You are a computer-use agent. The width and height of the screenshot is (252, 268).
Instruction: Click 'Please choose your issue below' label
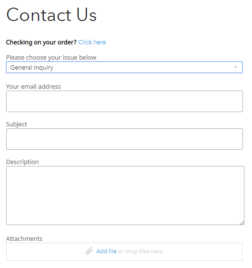click(51, 57)
